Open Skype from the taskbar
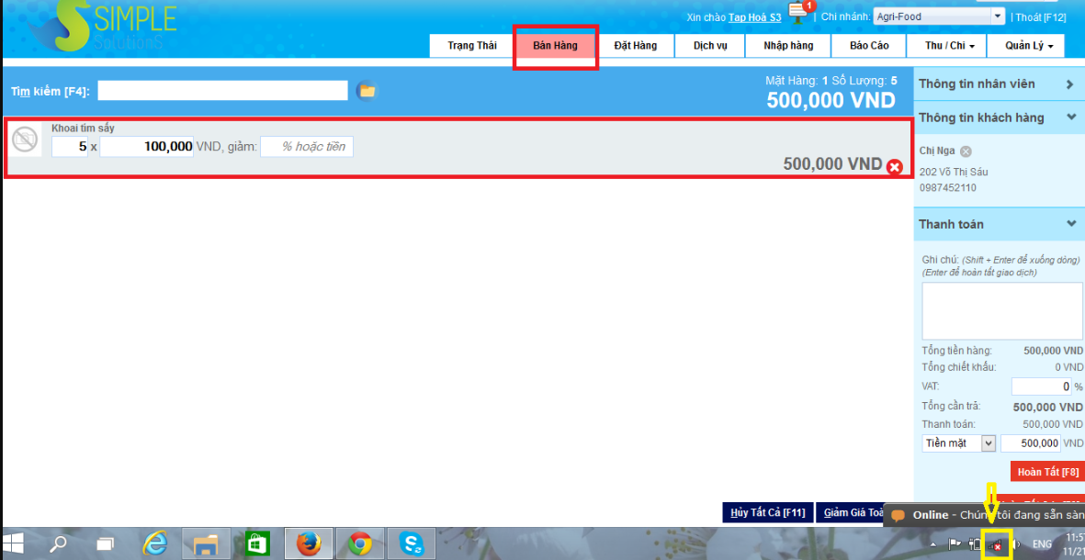The height and width of the screenshot is (560, 1085). tap(412, 544)
